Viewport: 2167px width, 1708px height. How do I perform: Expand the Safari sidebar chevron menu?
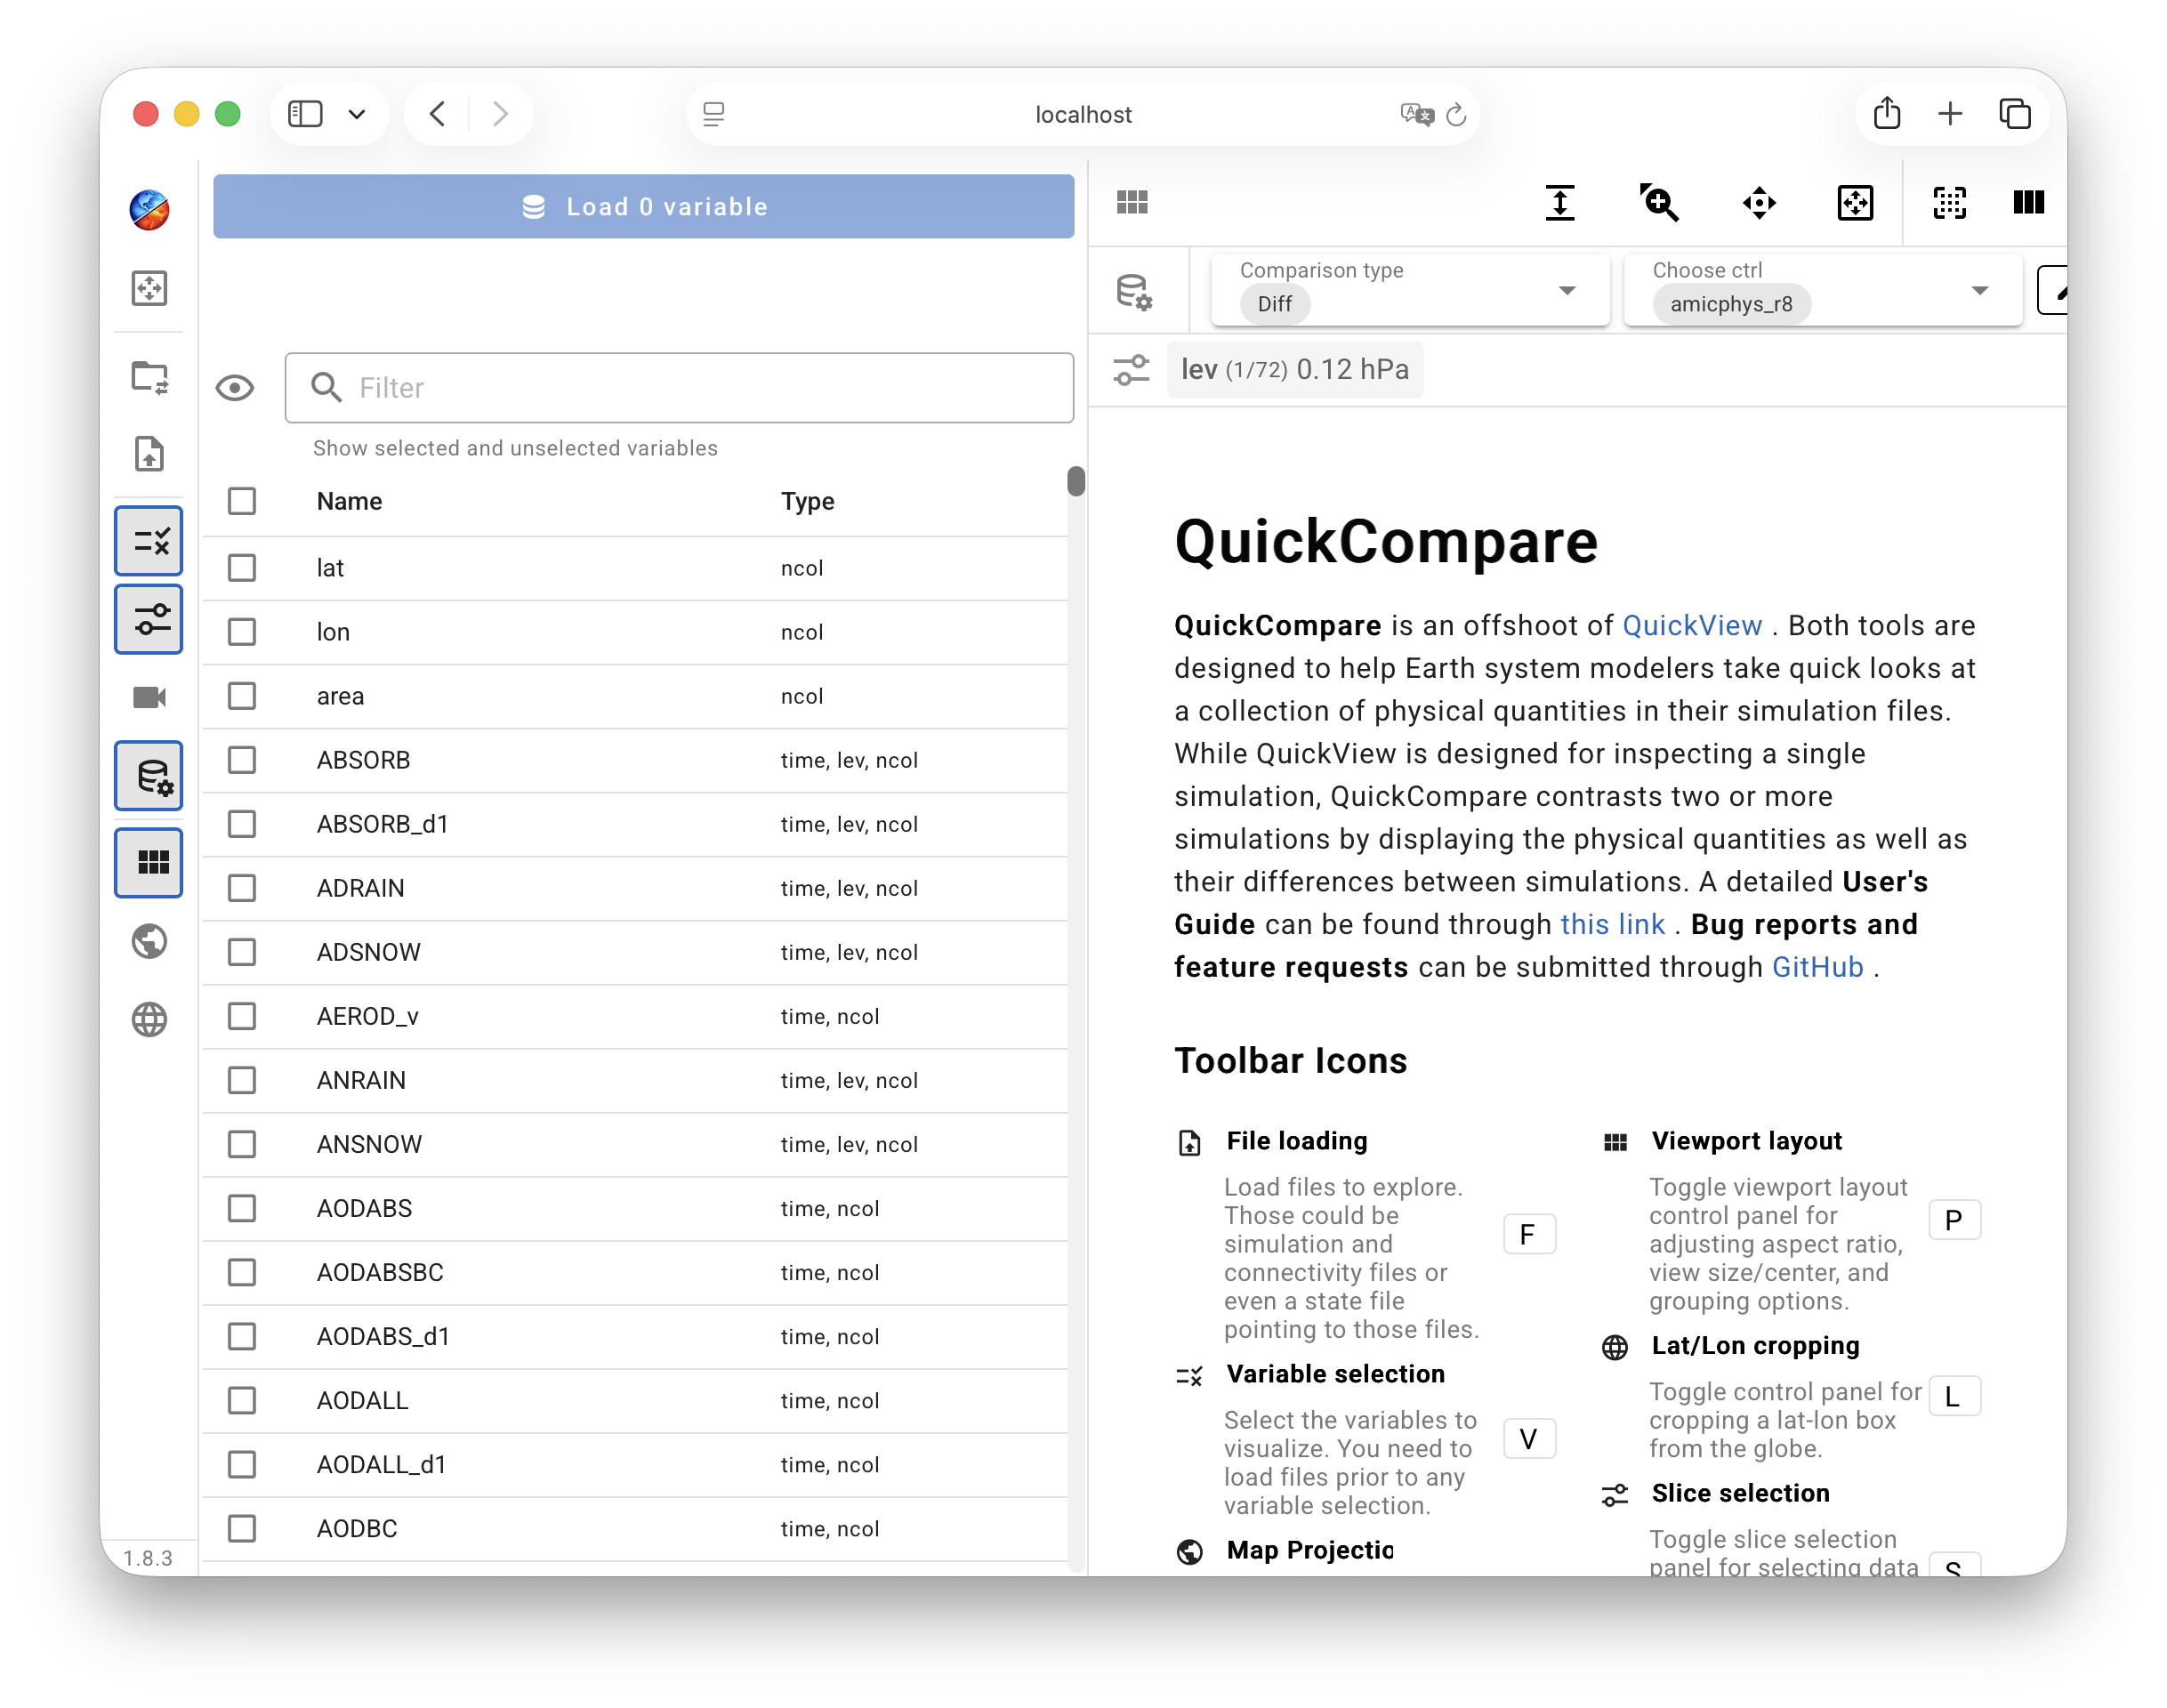tap(357, 114)
